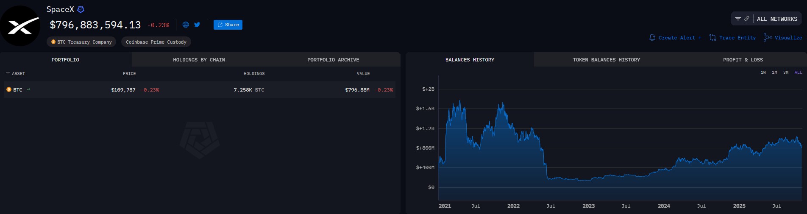Viewport: 807px width, 214px height.
Task: Click the $796.88M value cell
Action: [357, 90]
